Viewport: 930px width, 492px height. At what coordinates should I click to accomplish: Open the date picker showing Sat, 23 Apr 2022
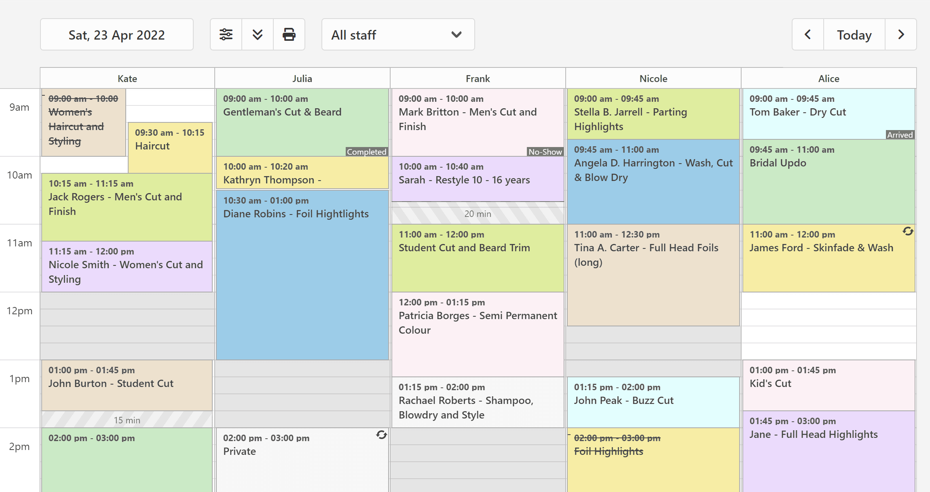117,34
